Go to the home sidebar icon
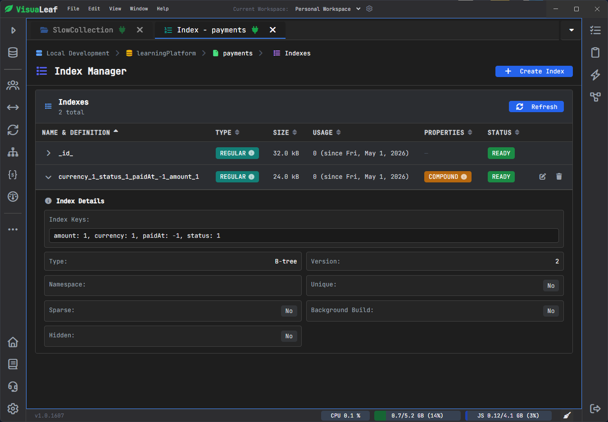The height and width of the screenshot is (422, 608). click(13, 342)
